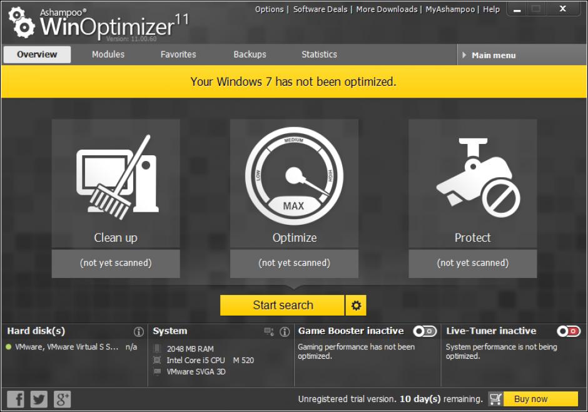Click the 2048 MB RAM entry
588x412 pixels.
(190, 349)
